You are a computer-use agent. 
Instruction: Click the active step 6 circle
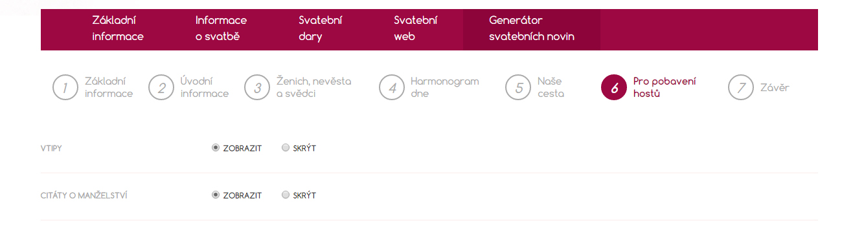(x=614, y=88)
